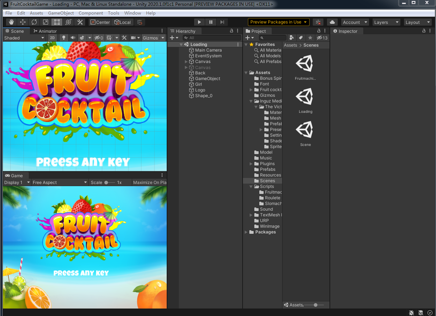
Task: Open the Collab services icon
Action: point(318,22)
